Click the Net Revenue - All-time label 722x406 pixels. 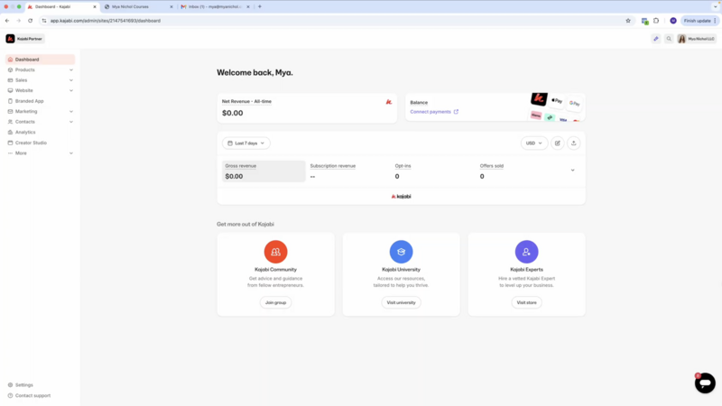pos(246,101)
